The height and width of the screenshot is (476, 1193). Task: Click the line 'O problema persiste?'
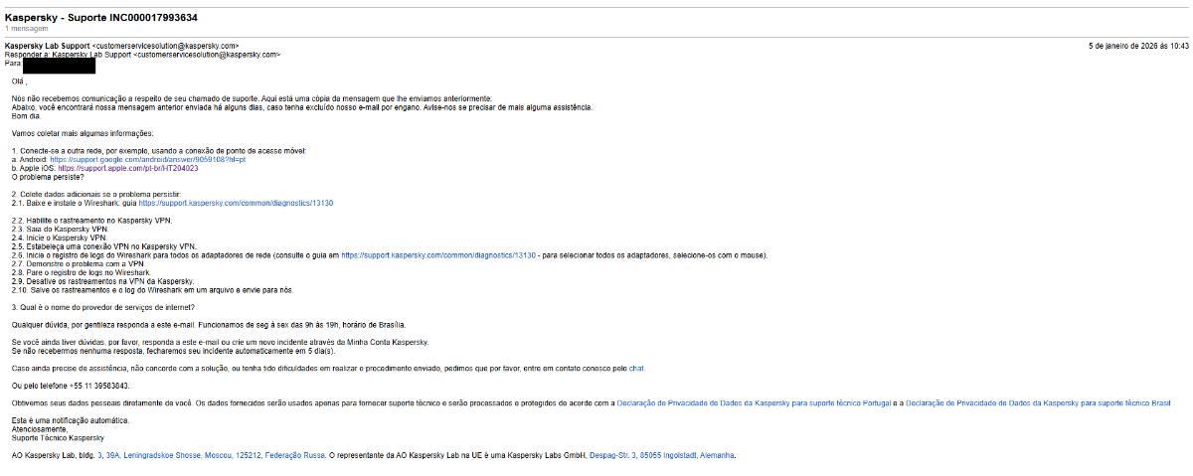48,177
